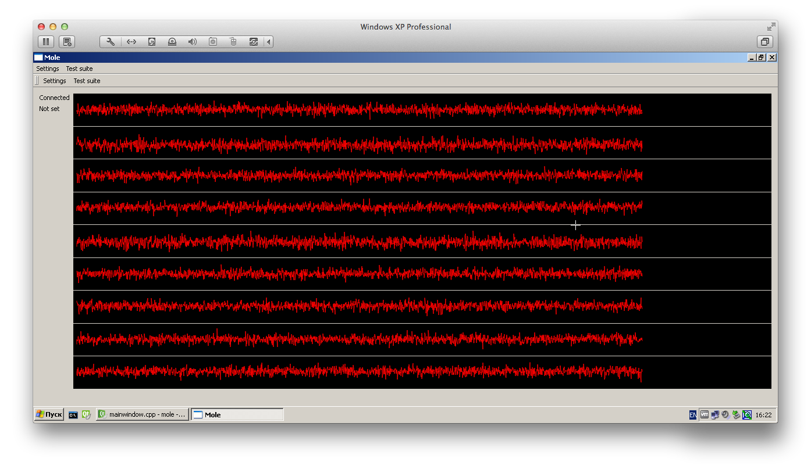Open the Пуск Start button
Image resolution: width=811 pixels, height=469 pixels.
click(x=49, y=414)
